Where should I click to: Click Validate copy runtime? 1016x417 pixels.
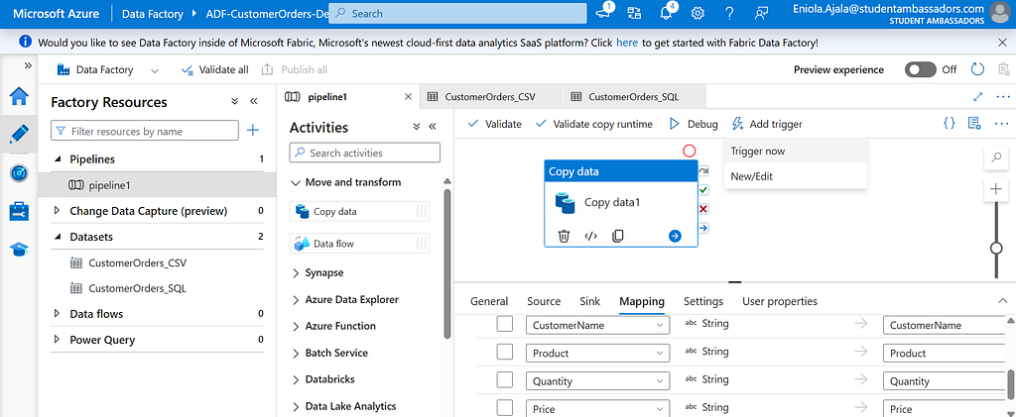[x=594, y=124]
